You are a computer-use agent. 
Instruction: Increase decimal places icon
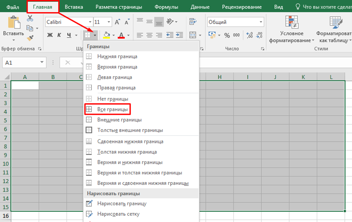point(249,35)
